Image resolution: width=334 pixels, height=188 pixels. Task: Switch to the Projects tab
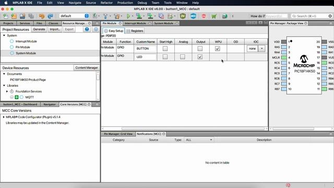[x=8, y=23]
